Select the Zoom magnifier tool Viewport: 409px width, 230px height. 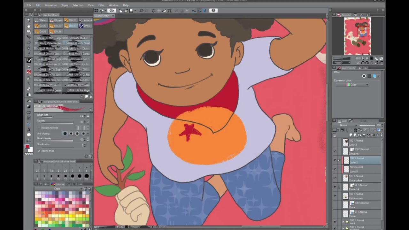tap(29, 20)
